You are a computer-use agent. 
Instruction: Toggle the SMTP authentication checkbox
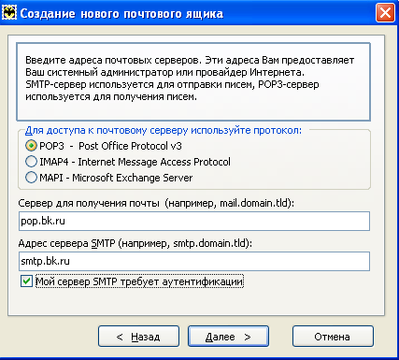(26, 281)
